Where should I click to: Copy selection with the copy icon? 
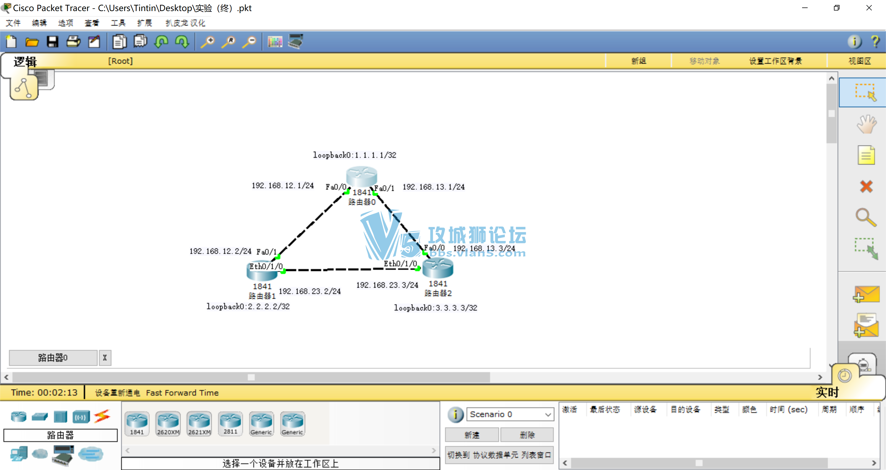[119, 42]
